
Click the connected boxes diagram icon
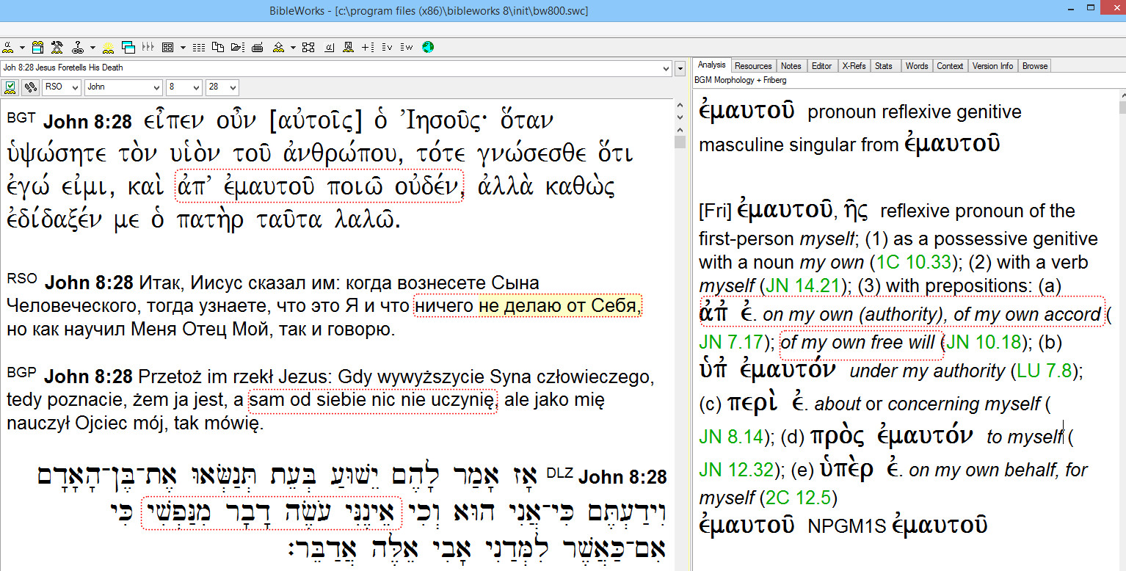pyautogui.click(x=308, y=48)
